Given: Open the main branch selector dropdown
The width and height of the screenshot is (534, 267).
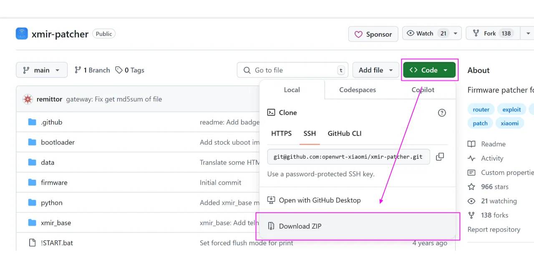Looking at the screenshot, I should 42,70.
